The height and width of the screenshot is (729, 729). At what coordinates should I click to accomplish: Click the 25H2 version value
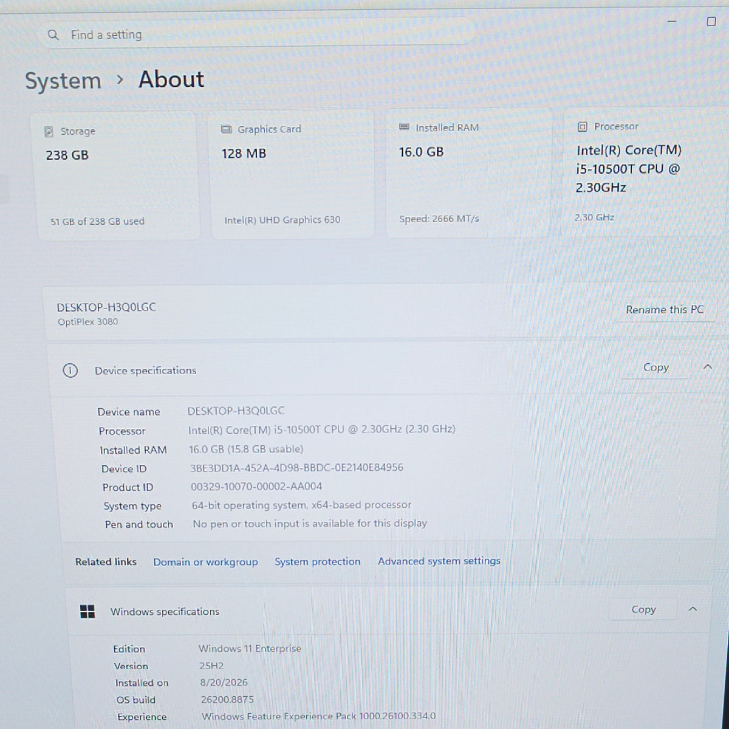211,666
